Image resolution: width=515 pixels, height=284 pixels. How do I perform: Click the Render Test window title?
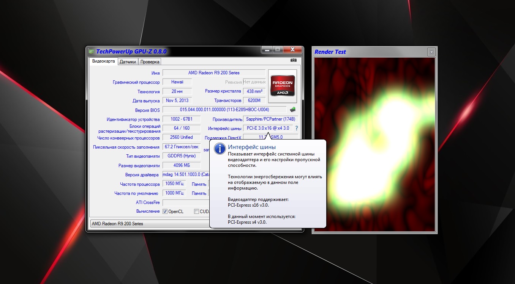[x=330, y=52]
